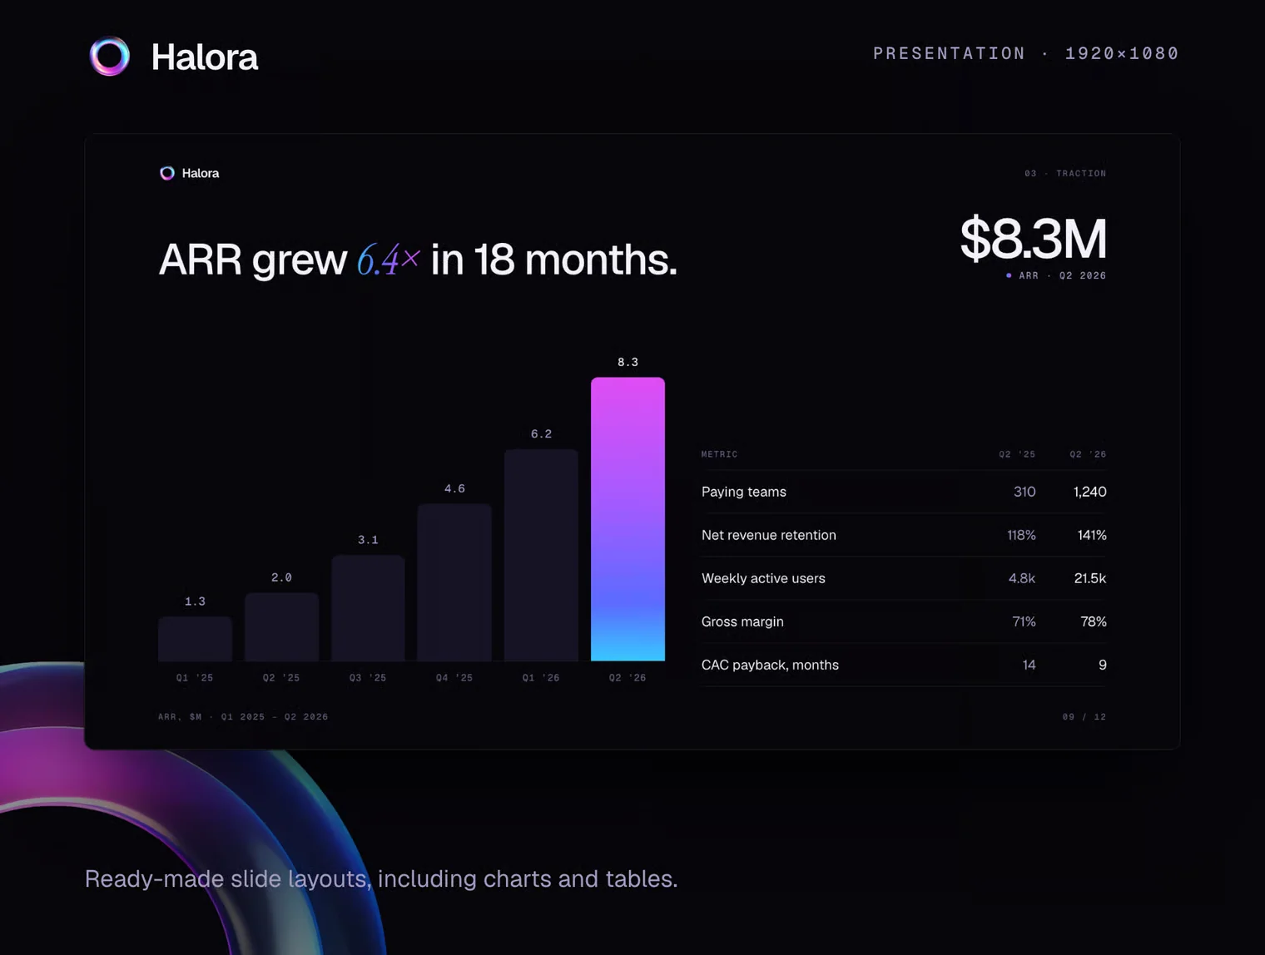Select the 'CAC payback, months' row label
The height and width of the screenshot is (955, 1265).
770,665
